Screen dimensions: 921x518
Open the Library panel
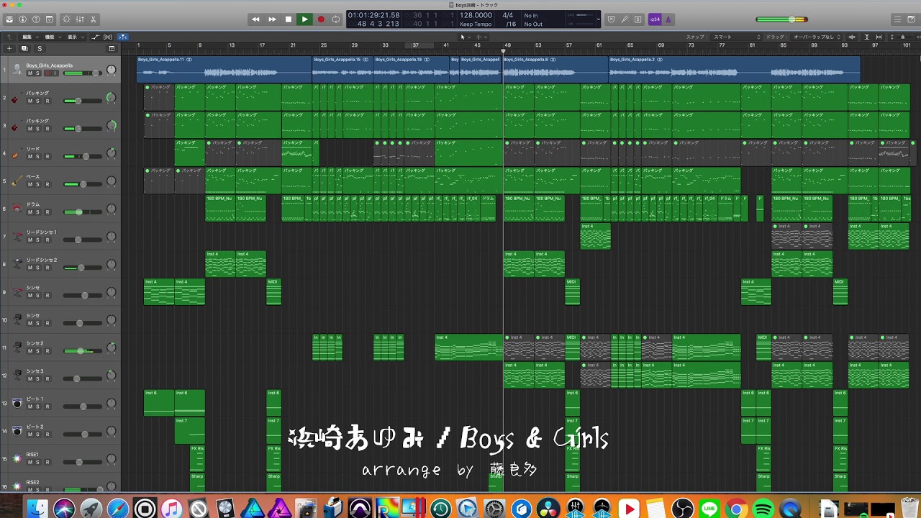pyautogui.click(x=9, y=19)
